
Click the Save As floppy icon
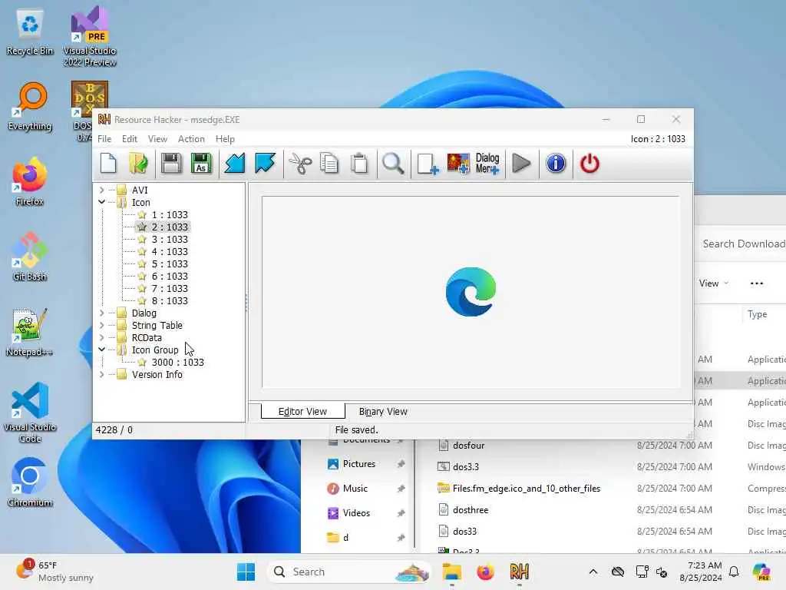201,164
